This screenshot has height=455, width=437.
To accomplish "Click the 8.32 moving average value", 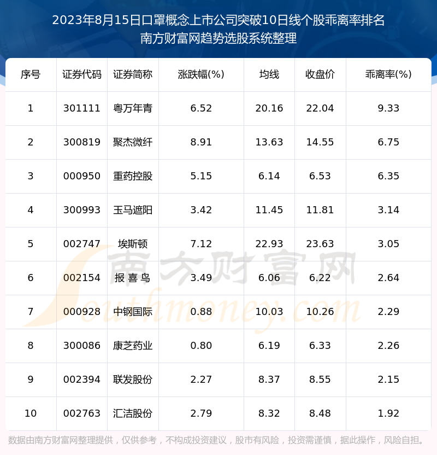I will (x=269, y=413).
